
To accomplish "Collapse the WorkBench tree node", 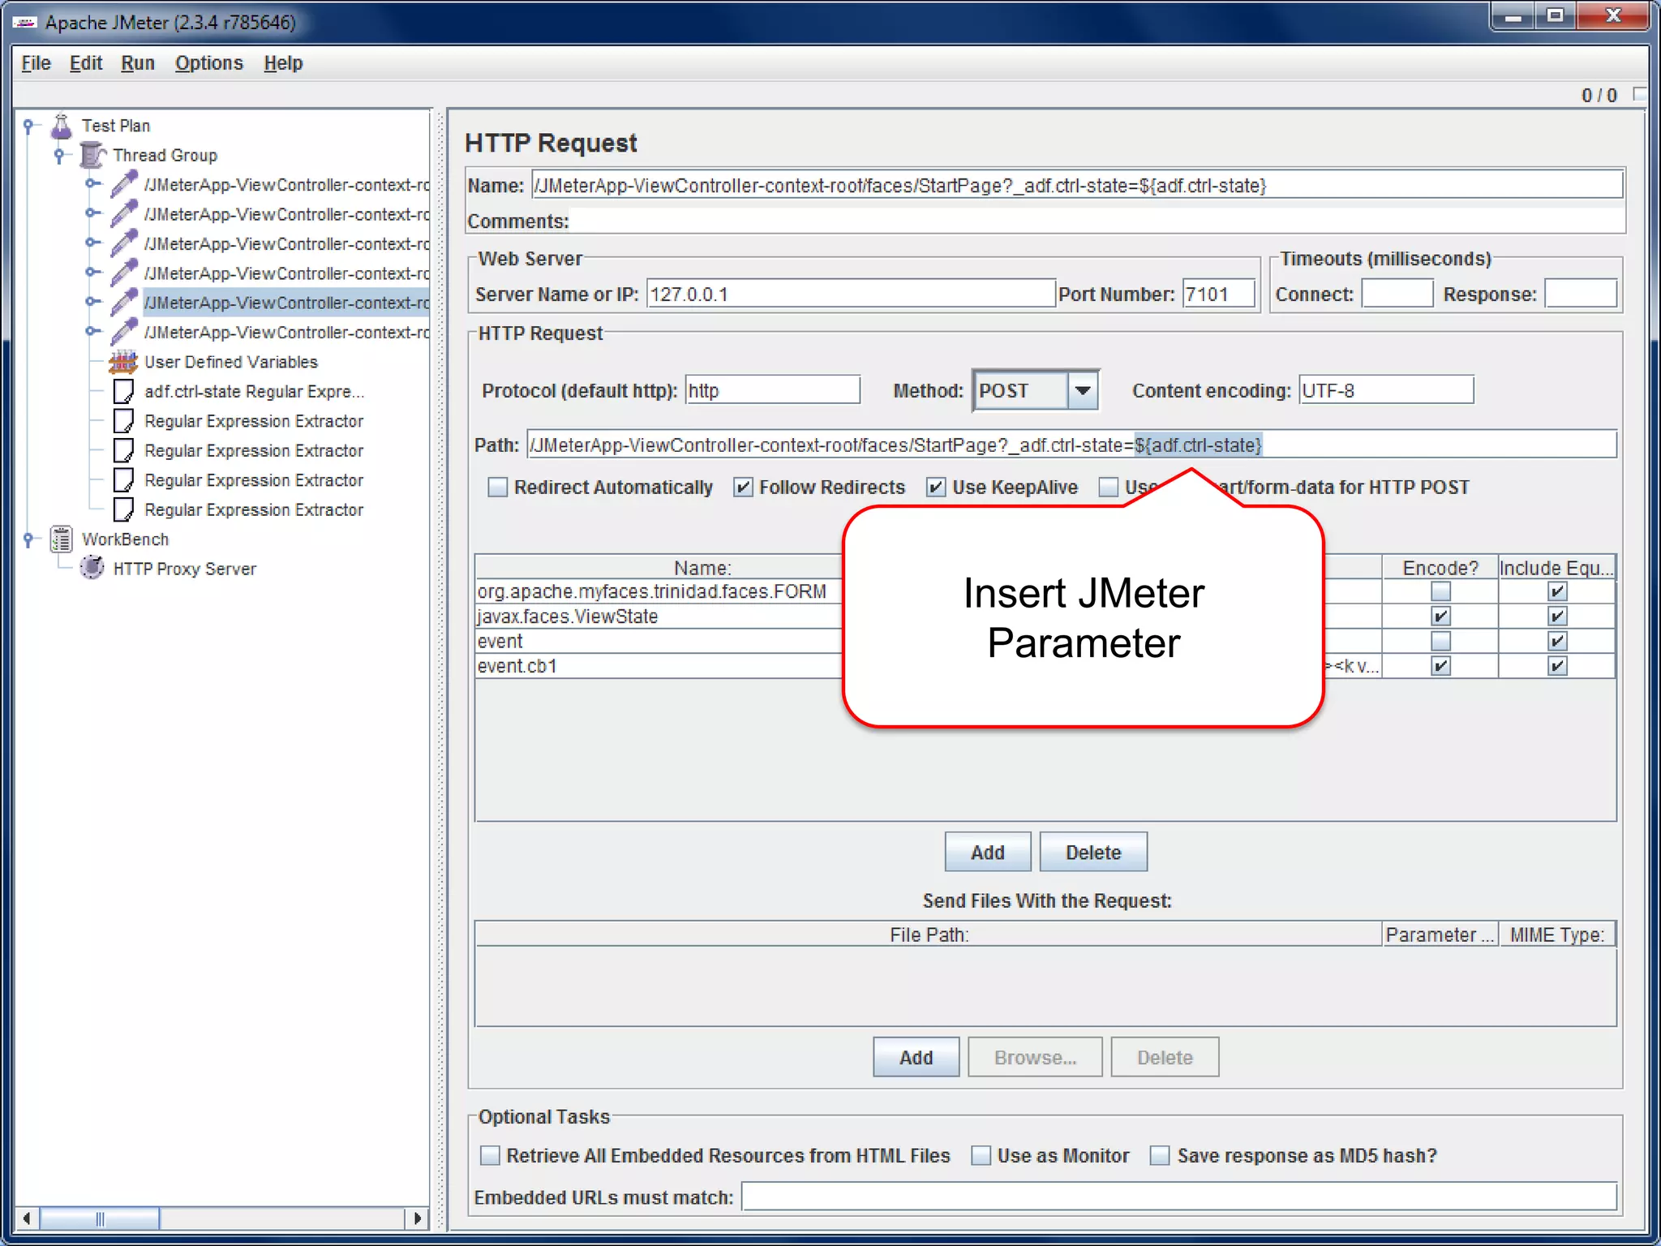I will point(29,539).
